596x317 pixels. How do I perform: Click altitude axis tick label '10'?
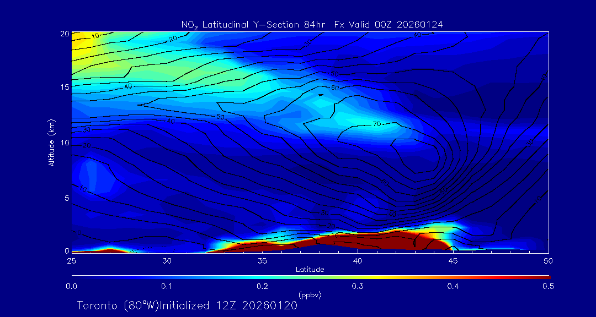coord(65,143)
